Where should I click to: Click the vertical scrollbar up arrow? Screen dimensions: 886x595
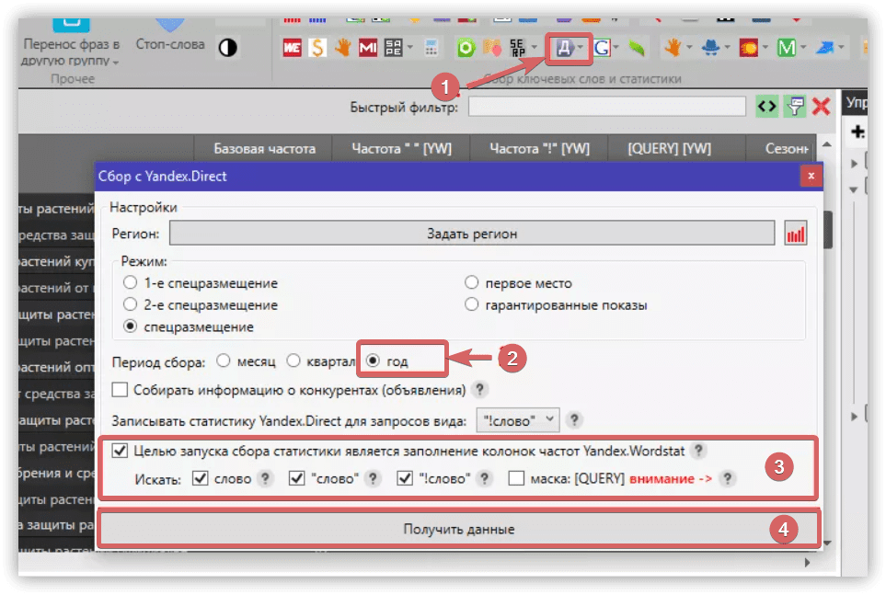click(827, 144)
